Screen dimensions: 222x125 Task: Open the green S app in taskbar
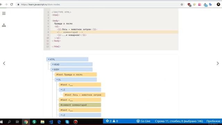click(x=34, y=122)
